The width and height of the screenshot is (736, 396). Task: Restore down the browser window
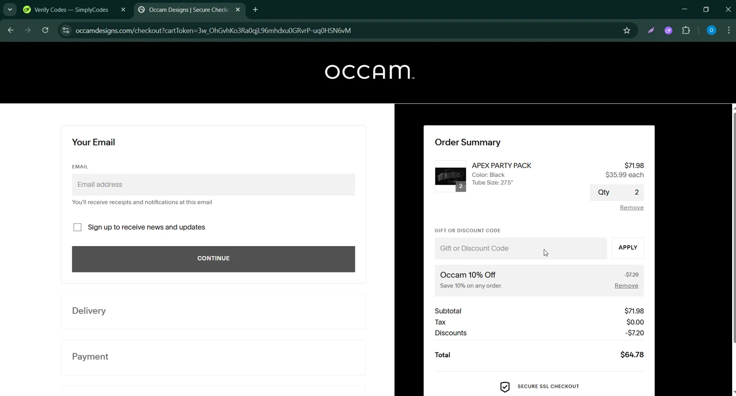click(x=706, y=9)
